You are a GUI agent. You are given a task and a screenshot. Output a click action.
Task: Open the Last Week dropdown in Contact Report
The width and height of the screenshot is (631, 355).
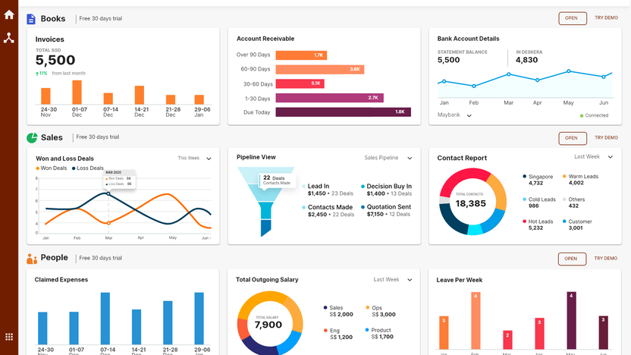pyautogui.click(x=593, y=156)
